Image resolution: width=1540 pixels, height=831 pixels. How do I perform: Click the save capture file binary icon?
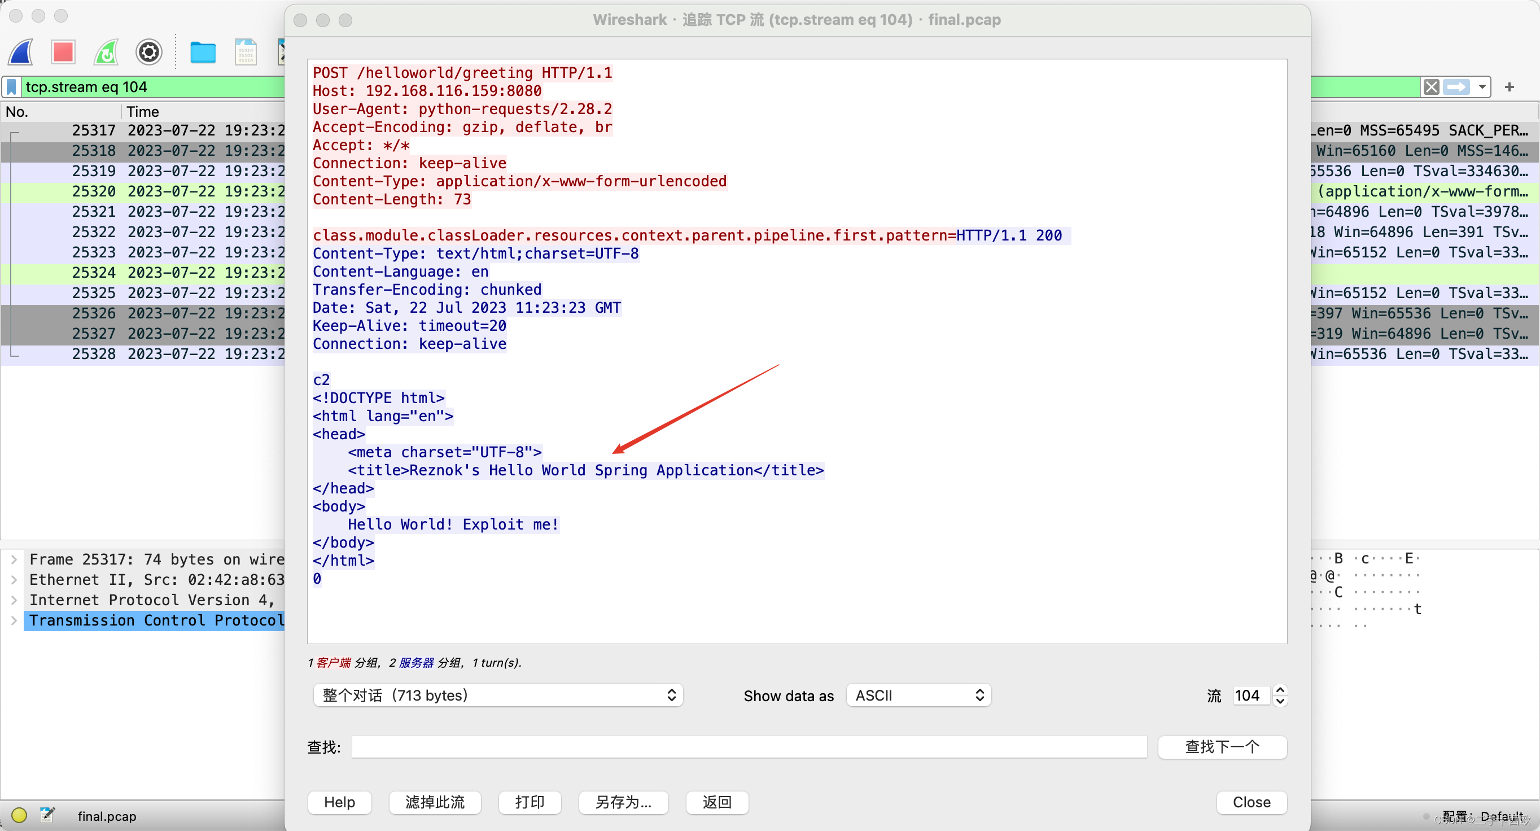pos(245,53)
